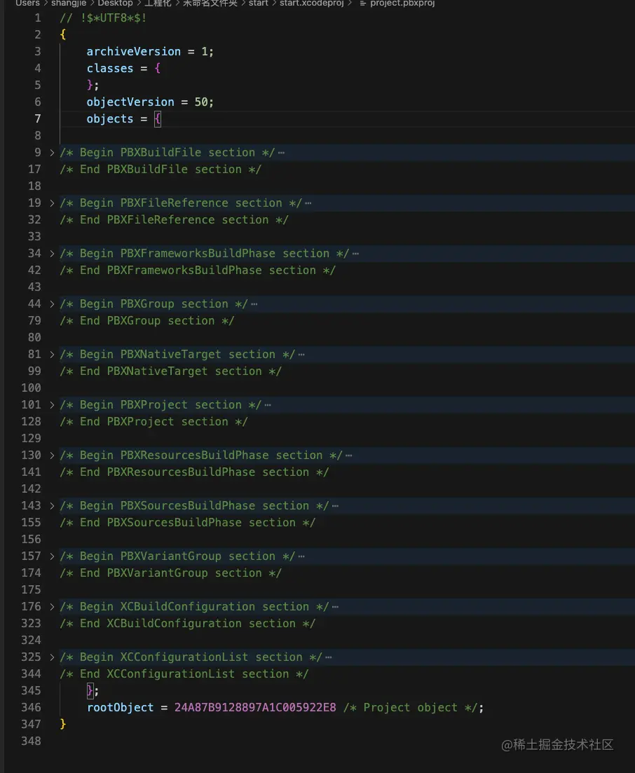Viewport: 635px width, 773px height.
Task: Open the start.xcodeproj breadcrumb segment
Action: pos(312,3)
